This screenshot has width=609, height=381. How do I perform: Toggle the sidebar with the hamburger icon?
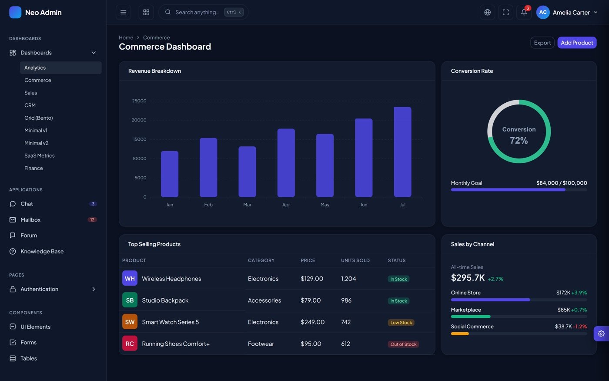click(x=124, y=12)
